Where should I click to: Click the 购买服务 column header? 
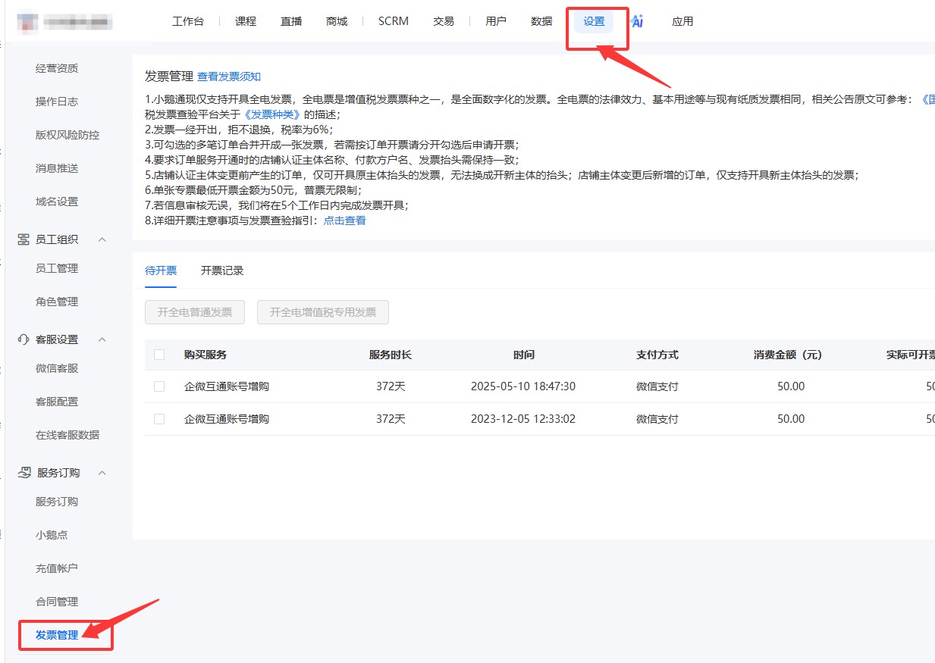[206, 355]
